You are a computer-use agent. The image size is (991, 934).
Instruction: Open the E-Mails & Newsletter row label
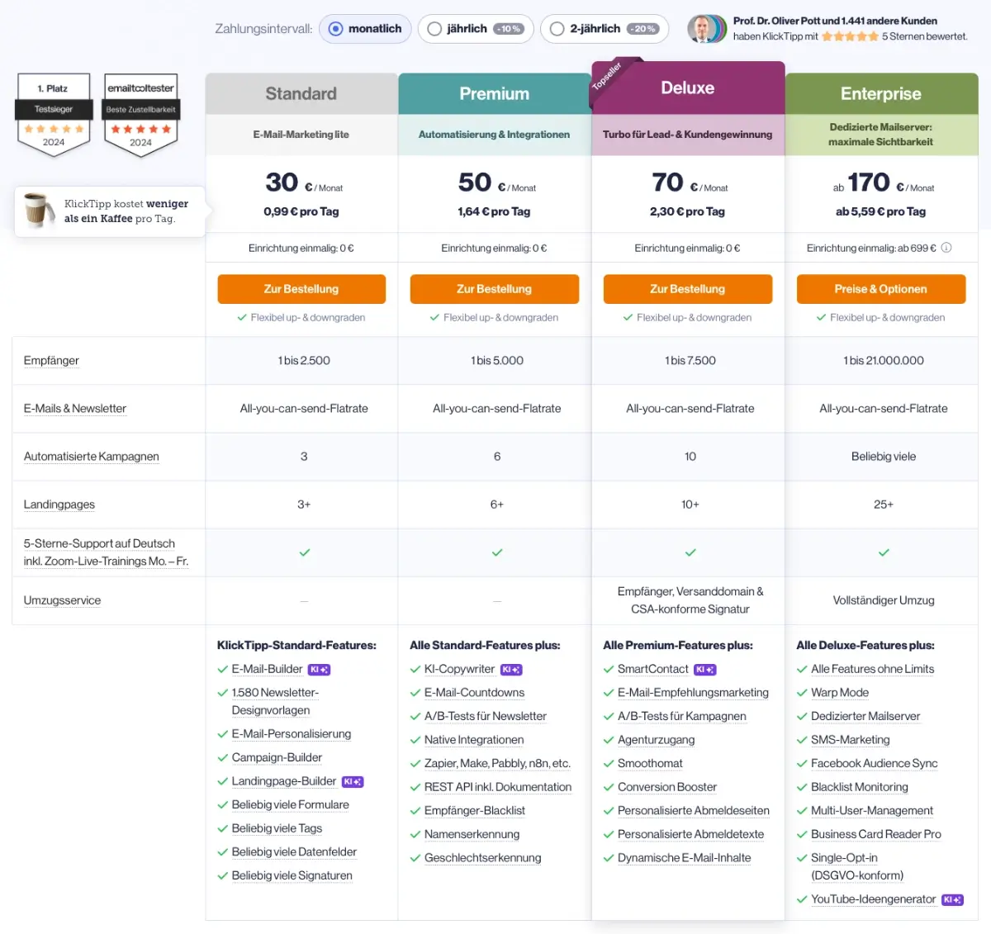point(75,409)
